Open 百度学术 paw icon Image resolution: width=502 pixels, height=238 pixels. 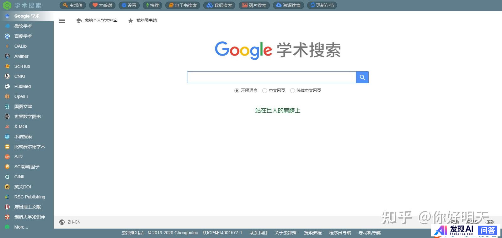pos(7,36)
